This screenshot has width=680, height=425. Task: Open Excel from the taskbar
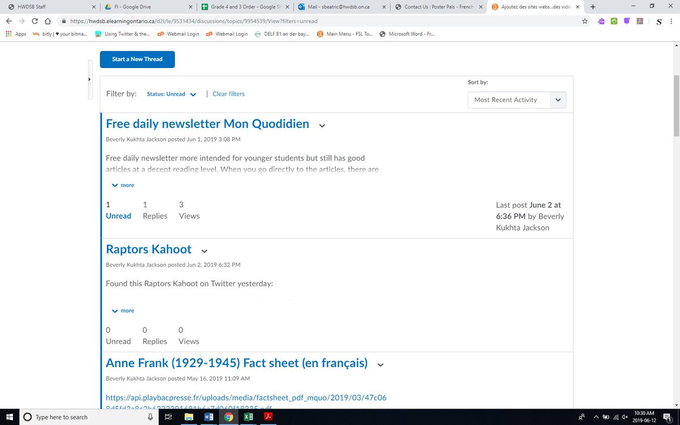click(248, 417)
